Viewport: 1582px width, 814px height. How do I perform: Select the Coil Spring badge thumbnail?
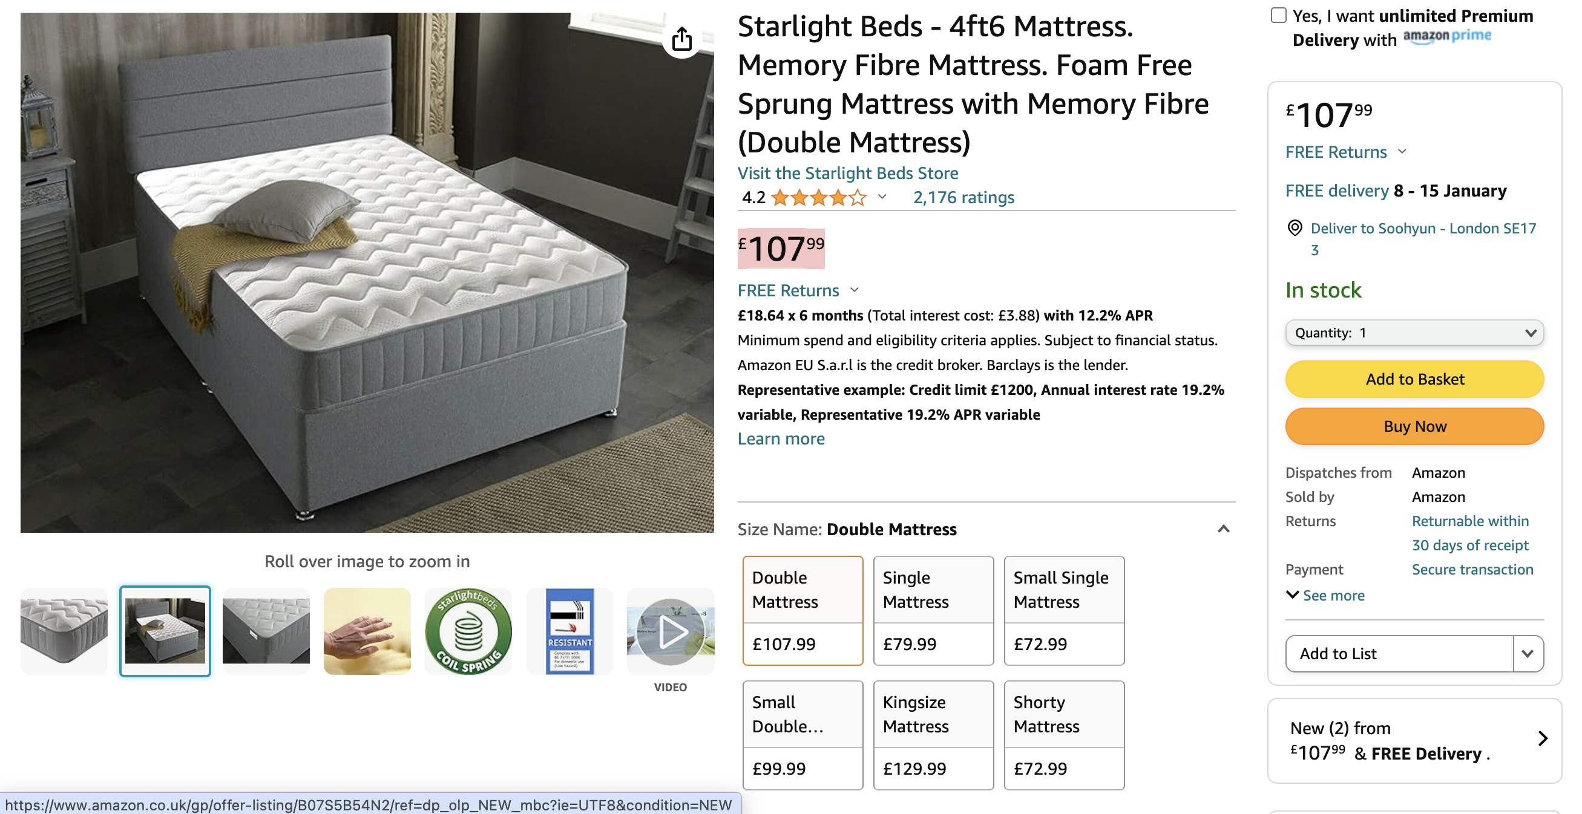click(x=468, y=632)
